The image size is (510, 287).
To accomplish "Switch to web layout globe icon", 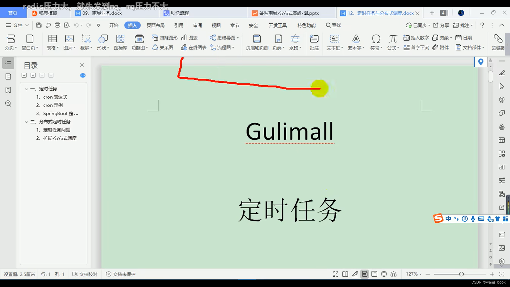I will pos(384,274).
